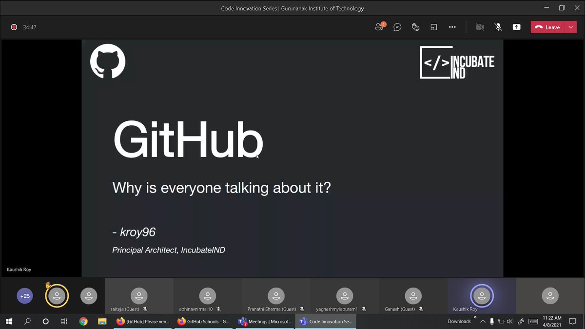Click the 34:47 meeting timer

30,27
